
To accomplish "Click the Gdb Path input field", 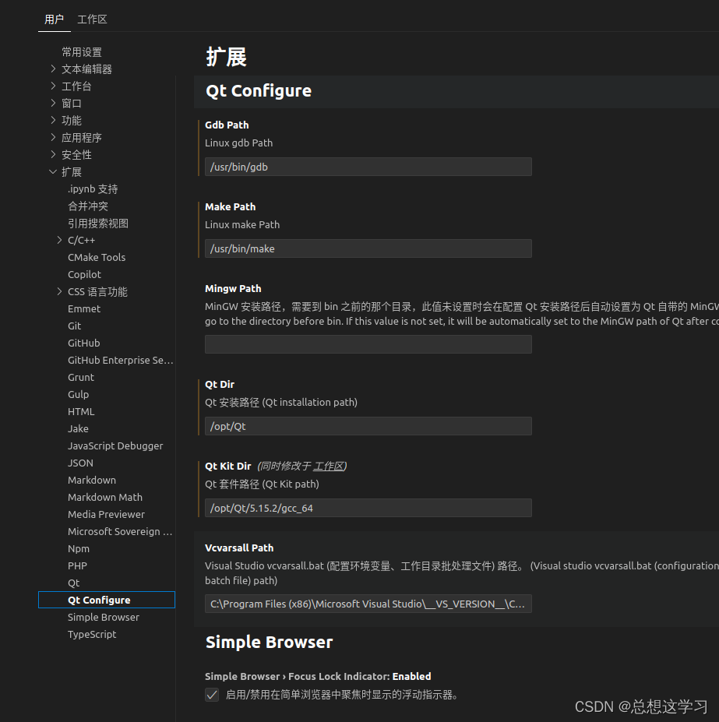I will 368,167.
